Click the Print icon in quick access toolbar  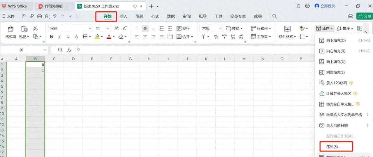click(x=39, y=17)
